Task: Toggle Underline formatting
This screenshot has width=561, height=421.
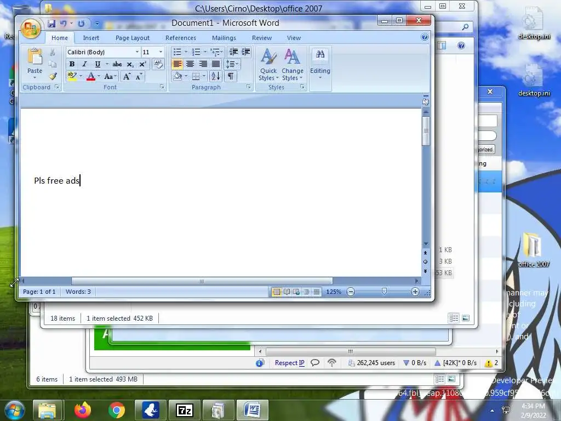Action: (x=98, y=64)
